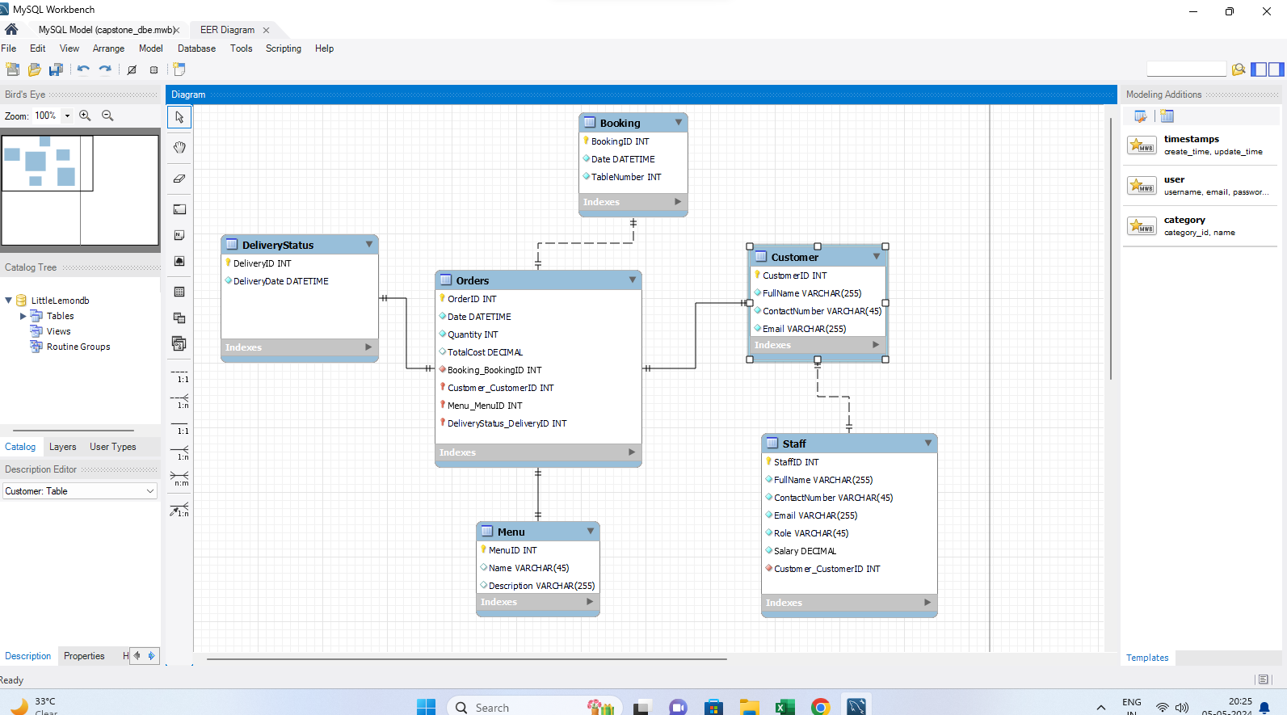Open the Templates tab
The image size is (1287, 715).
coord(1147,658)
